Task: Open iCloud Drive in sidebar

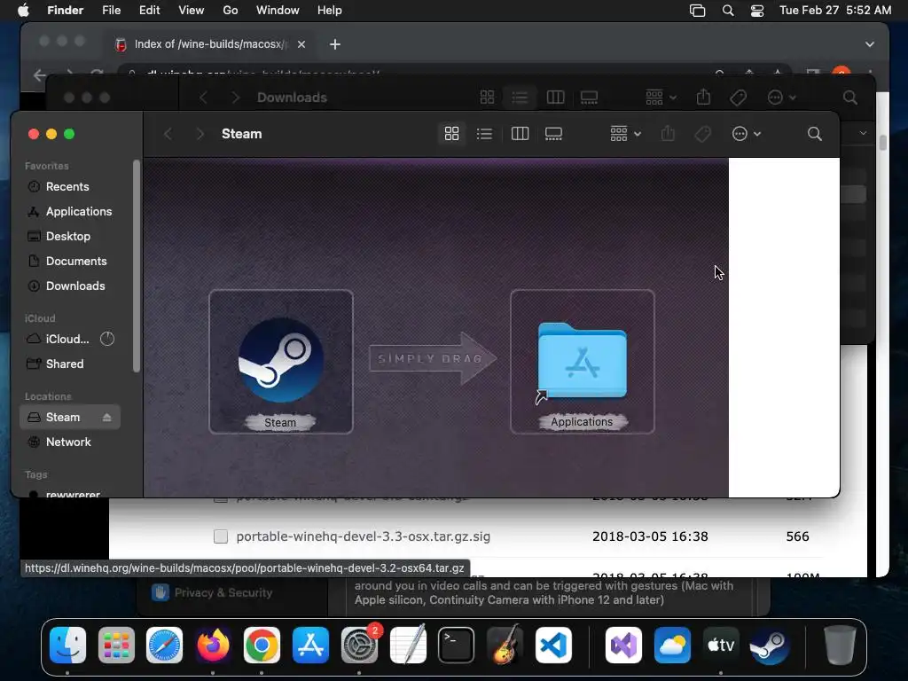Action: point(67,339)
